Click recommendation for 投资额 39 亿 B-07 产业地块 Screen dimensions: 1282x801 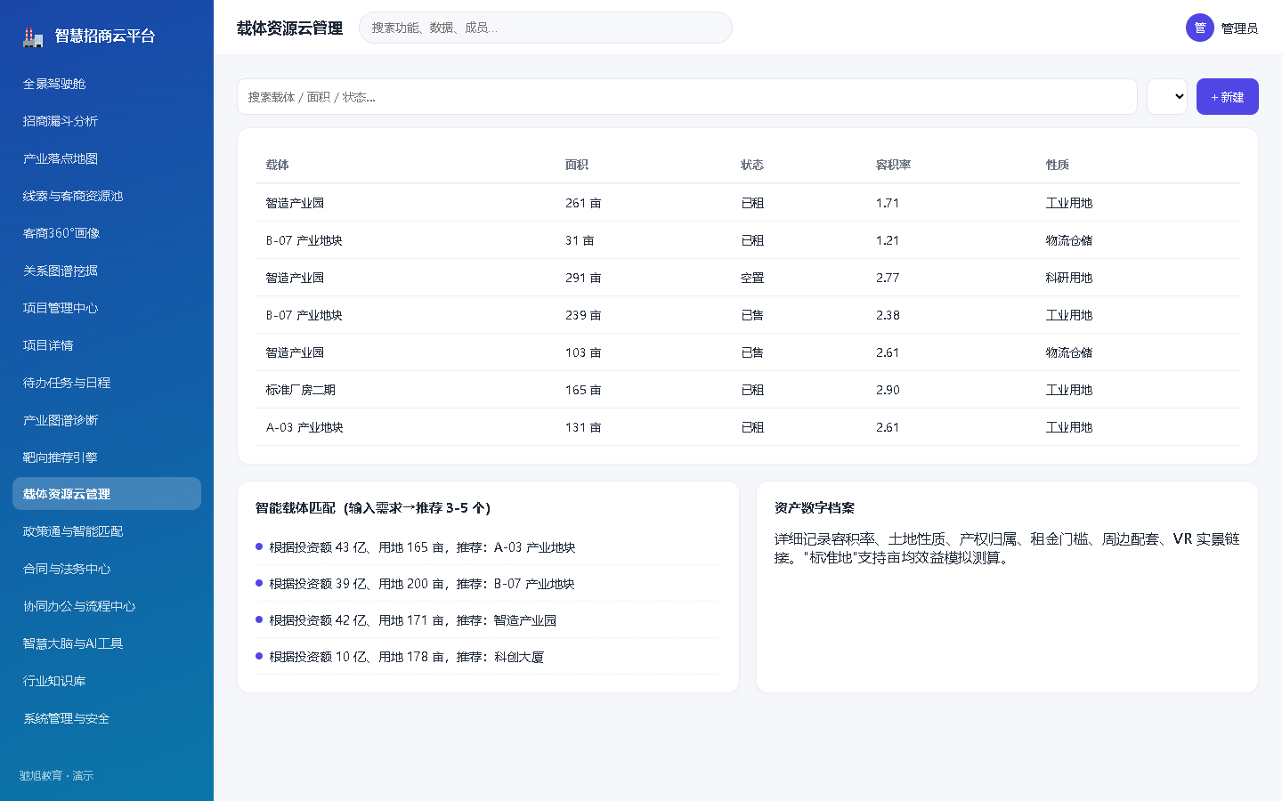click(489, 584)
